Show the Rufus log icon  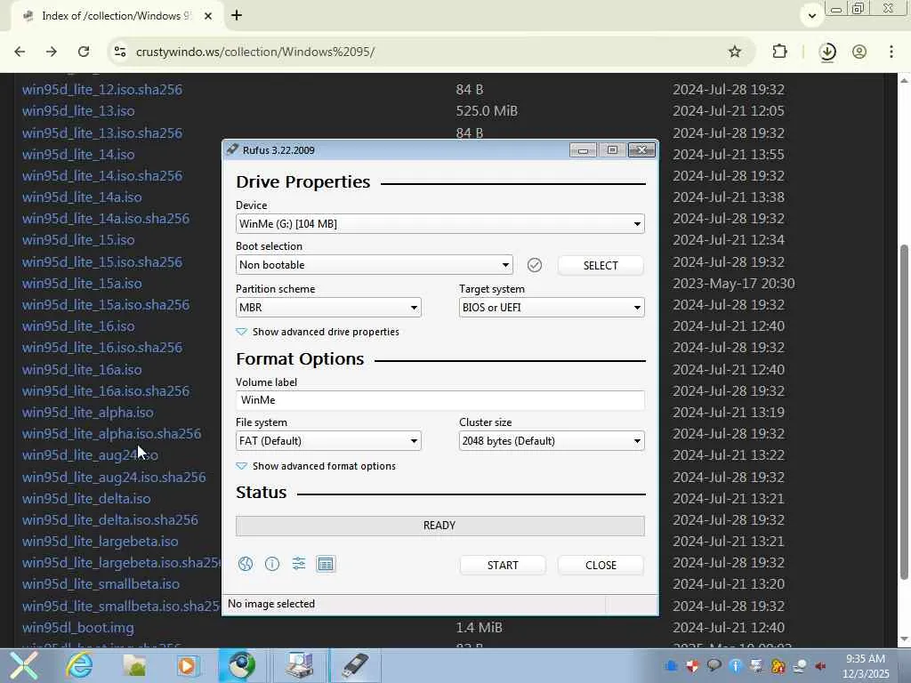pyautogui.click(x=326, y=564)
